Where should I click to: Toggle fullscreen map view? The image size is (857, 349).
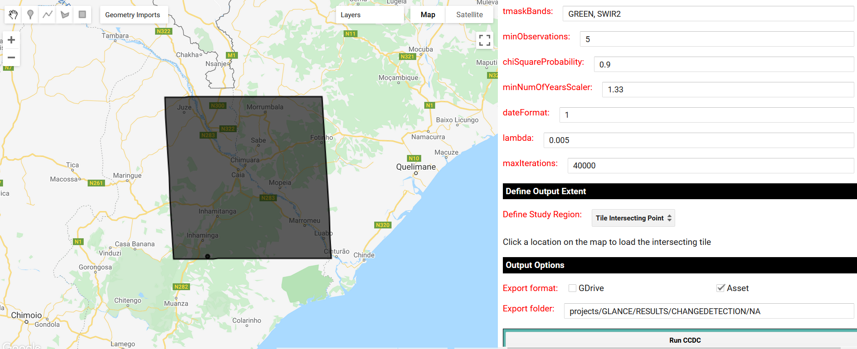coord(484,40)
